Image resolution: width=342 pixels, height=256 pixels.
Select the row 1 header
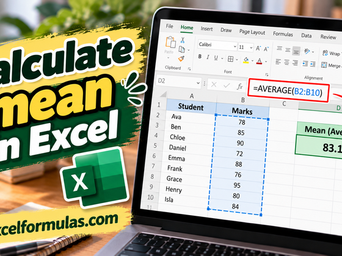159,105
